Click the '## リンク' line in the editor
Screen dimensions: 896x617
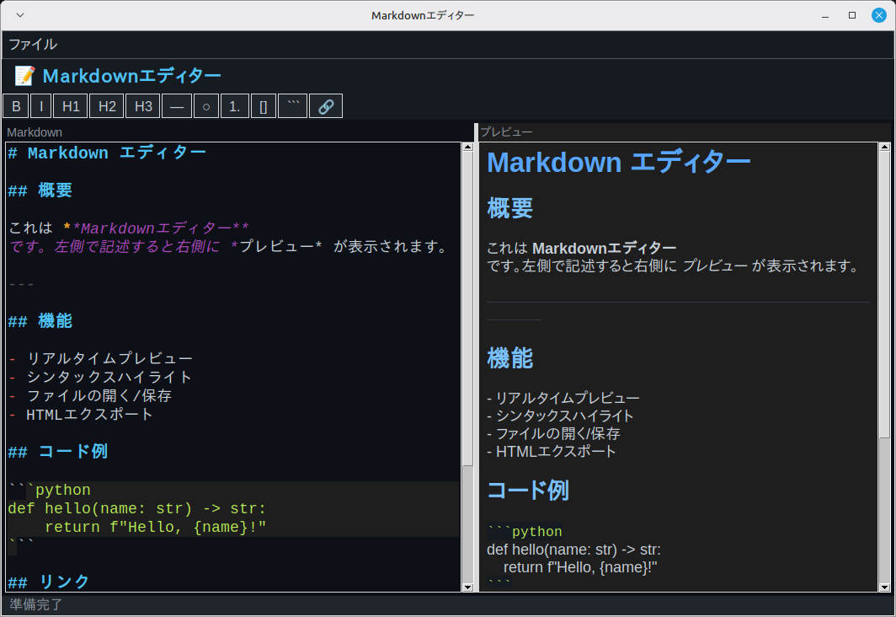[x=49, y=582]
